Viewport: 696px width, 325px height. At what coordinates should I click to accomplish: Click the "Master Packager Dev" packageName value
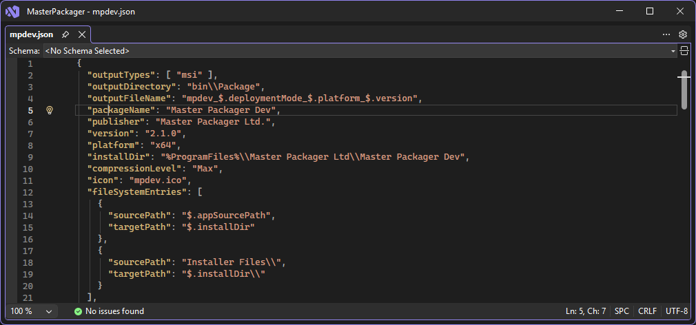(221, 110)
